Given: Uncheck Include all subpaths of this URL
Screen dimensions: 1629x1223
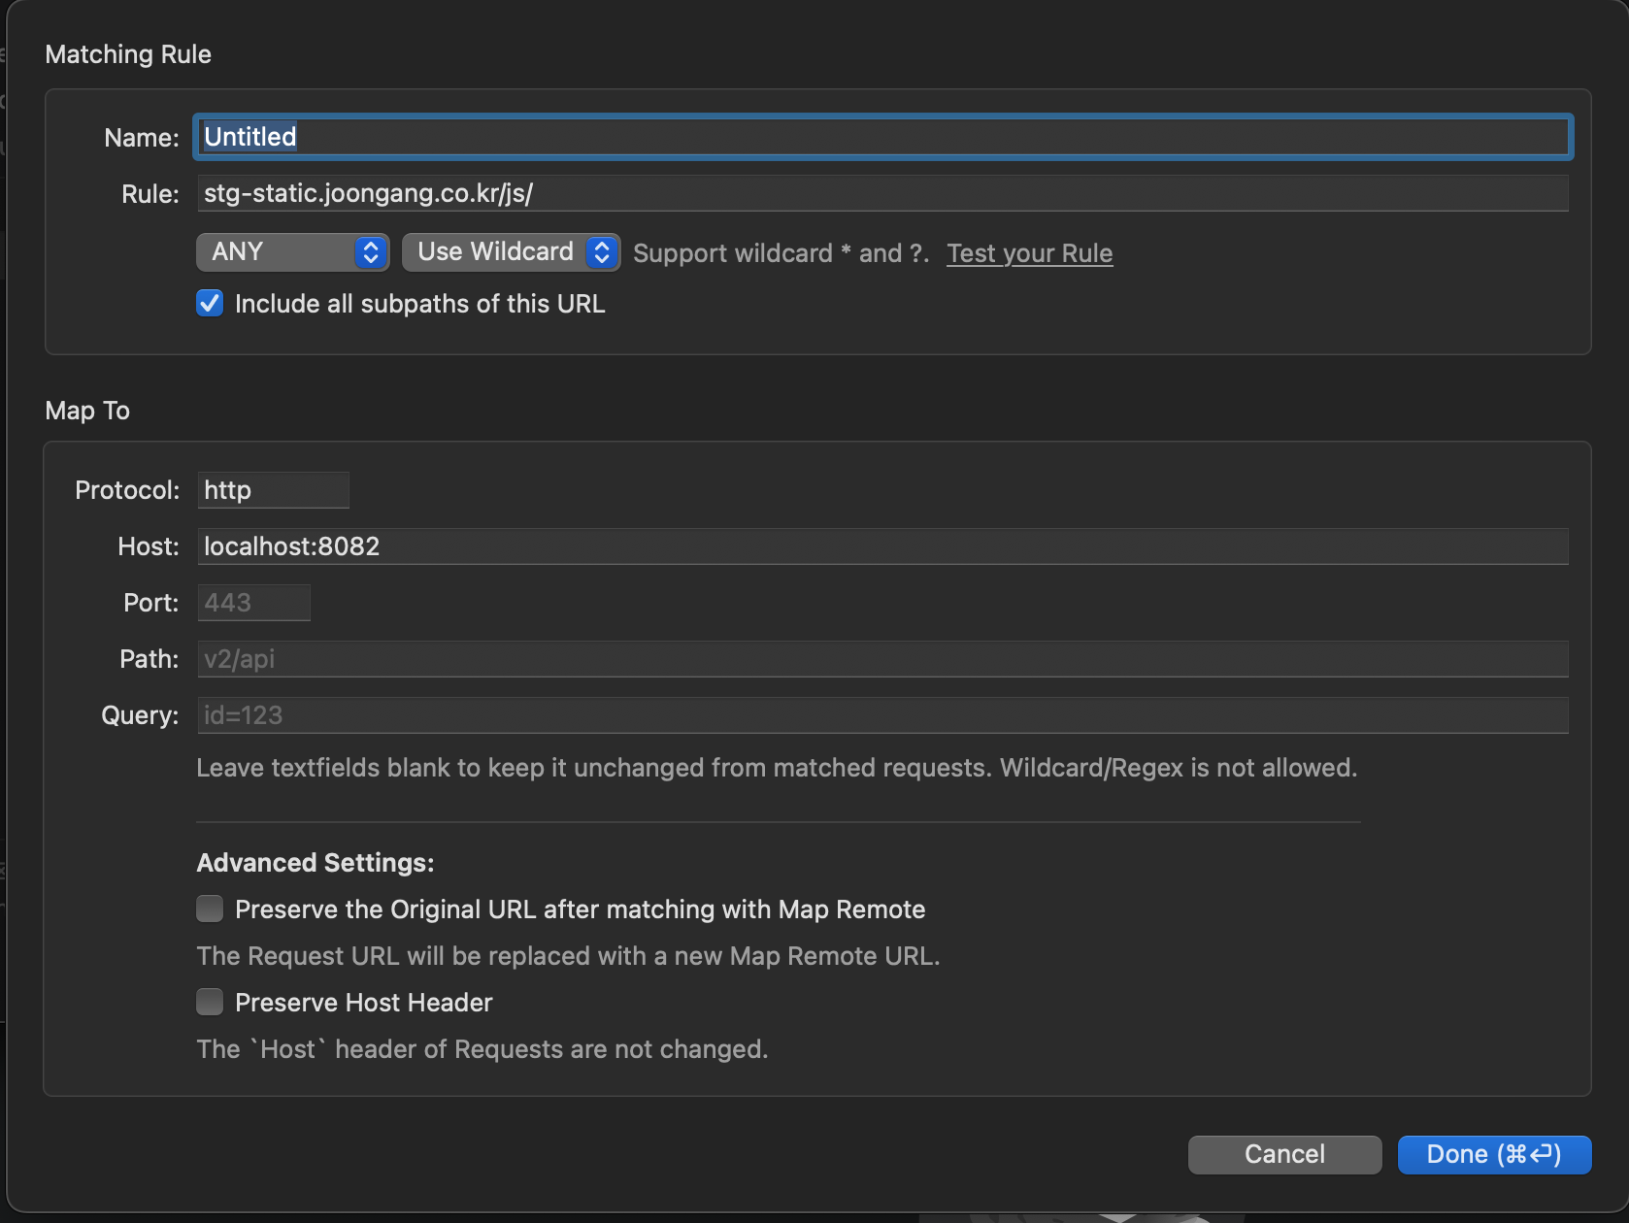Looking at the screenshot, I should click(x=210, y=304).
